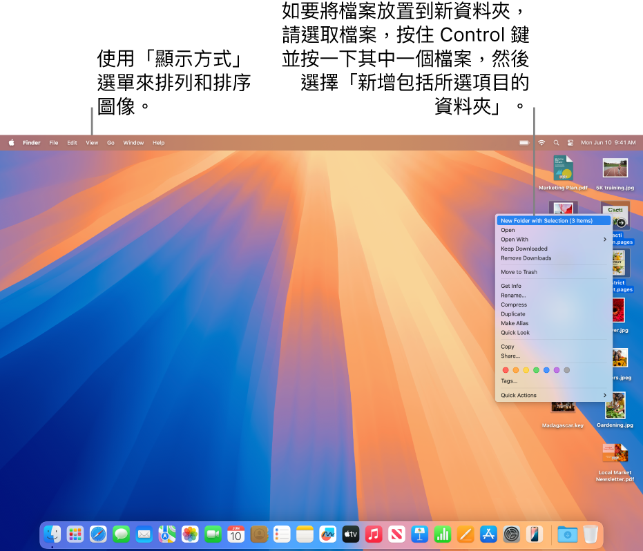Select Rename… in context menu
The image size is (643, 551).
click(x=554, y=296)
